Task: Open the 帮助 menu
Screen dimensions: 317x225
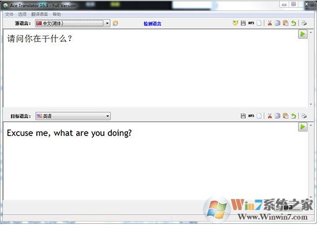Action: pos(57,14)
